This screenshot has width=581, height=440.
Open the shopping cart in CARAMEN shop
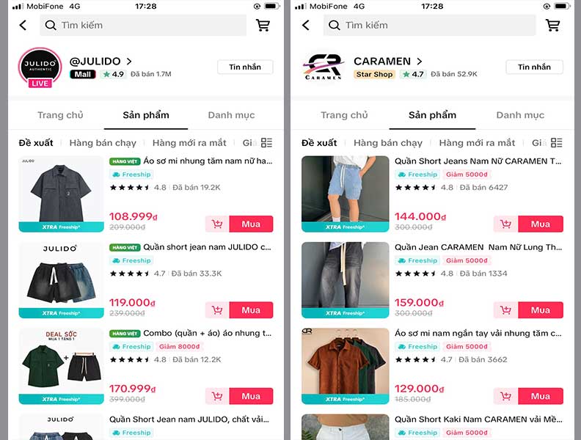pyautogui.click(x=552, y=25)
